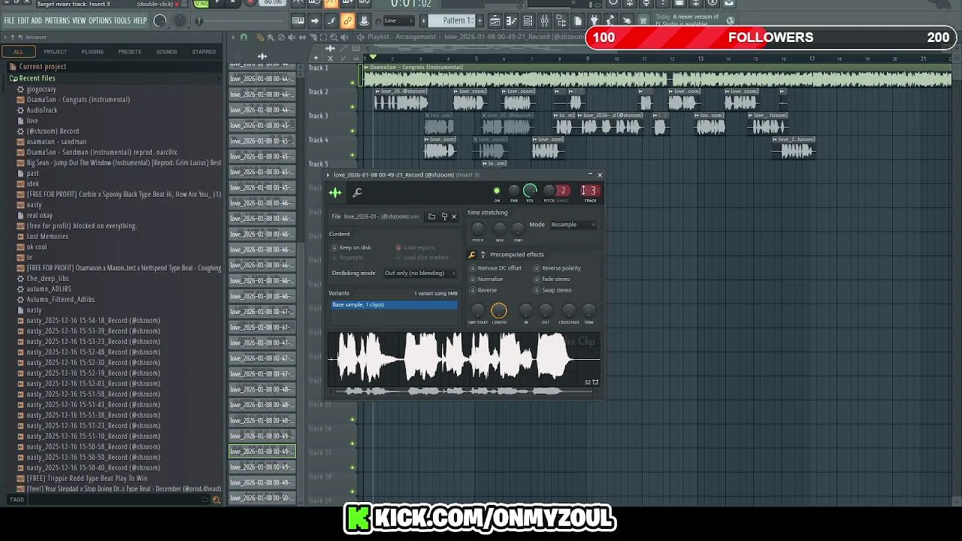Click the mixer TRACK 3 selector
962x541 pixels.
591,191
